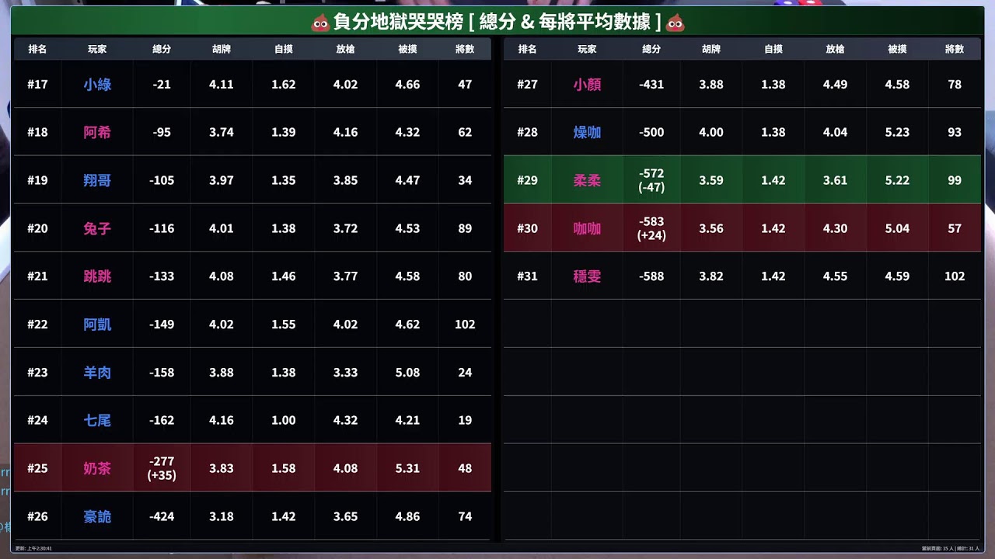
Task: Select player name 兔子 at rank #20
Action: pos(97,228)
